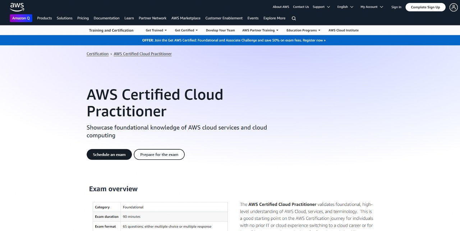
Task: Click Schedule an exam button
Action: pyautogui.click(x=109, y=155)
